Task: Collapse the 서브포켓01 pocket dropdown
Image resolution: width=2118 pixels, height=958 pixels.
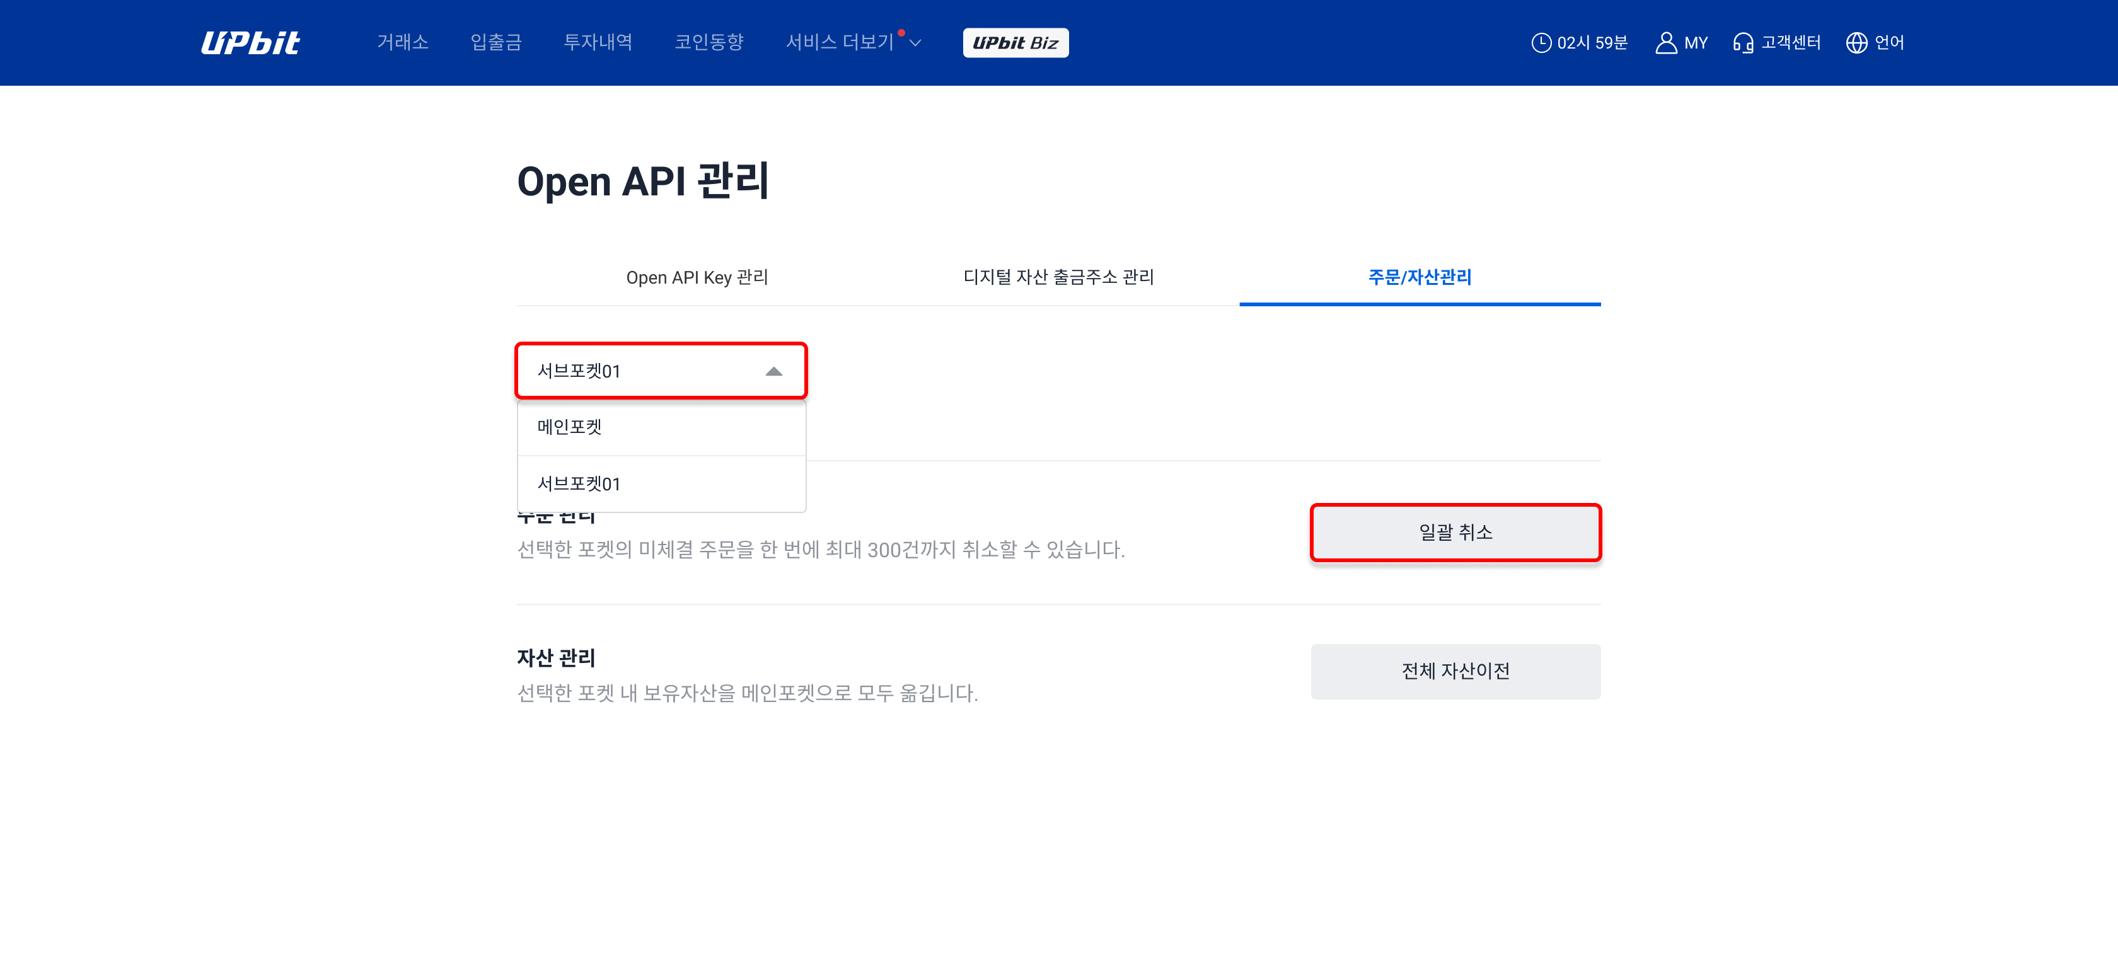Action: tap(661, 371)
